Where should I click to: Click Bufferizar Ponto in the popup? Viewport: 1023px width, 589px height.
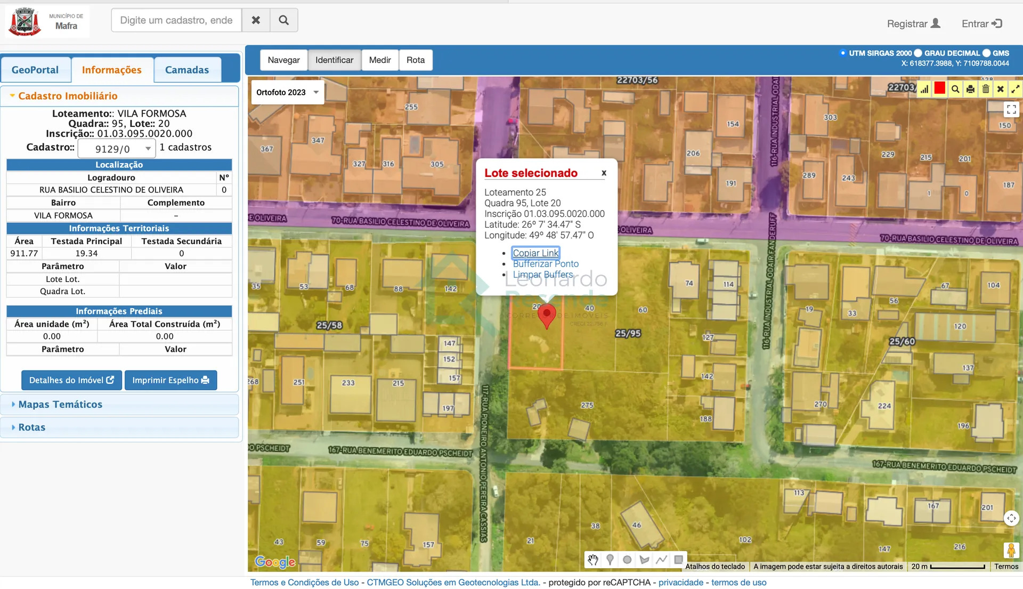546,264
